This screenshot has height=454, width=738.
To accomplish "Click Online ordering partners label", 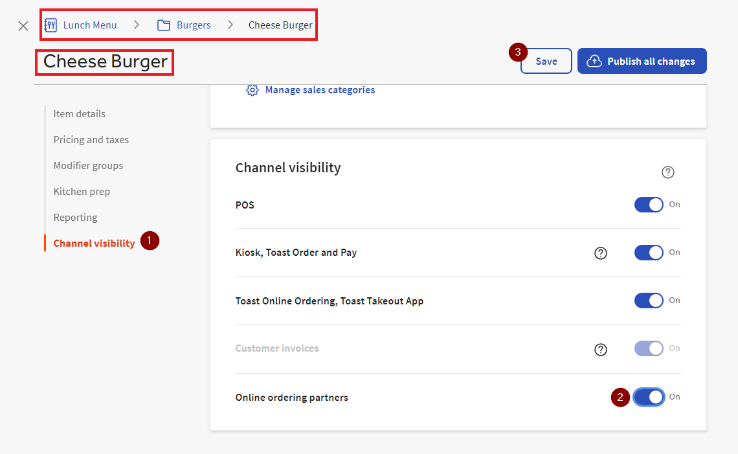I will coord(292,398).
